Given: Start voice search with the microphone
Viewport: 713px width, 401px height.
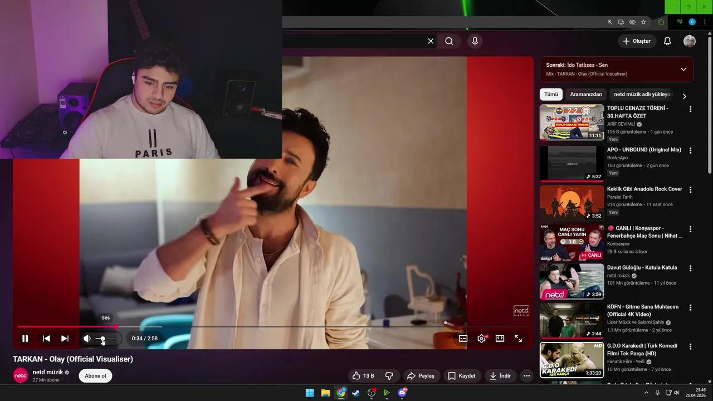Looking at the screenshot, I should point(475,41).
